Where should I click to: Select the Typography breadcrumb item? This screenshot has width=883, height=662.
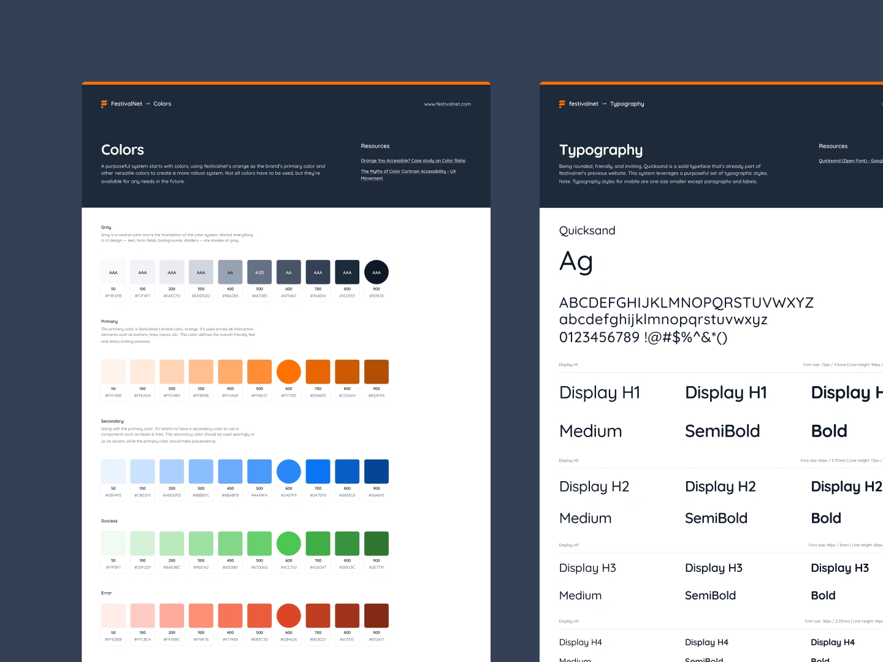tap(627, 104)
